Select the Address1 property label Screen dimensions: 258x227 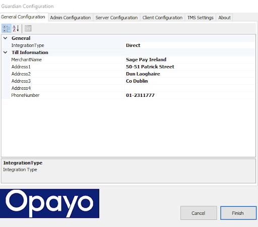pyautogui.click(x=21, y=67)
